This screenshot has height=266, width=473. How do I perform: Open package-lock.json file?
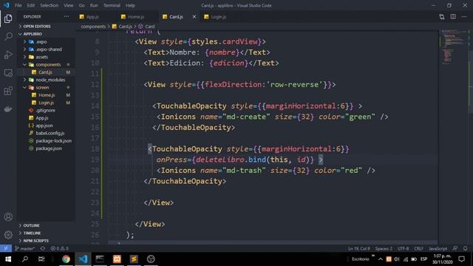54,141
